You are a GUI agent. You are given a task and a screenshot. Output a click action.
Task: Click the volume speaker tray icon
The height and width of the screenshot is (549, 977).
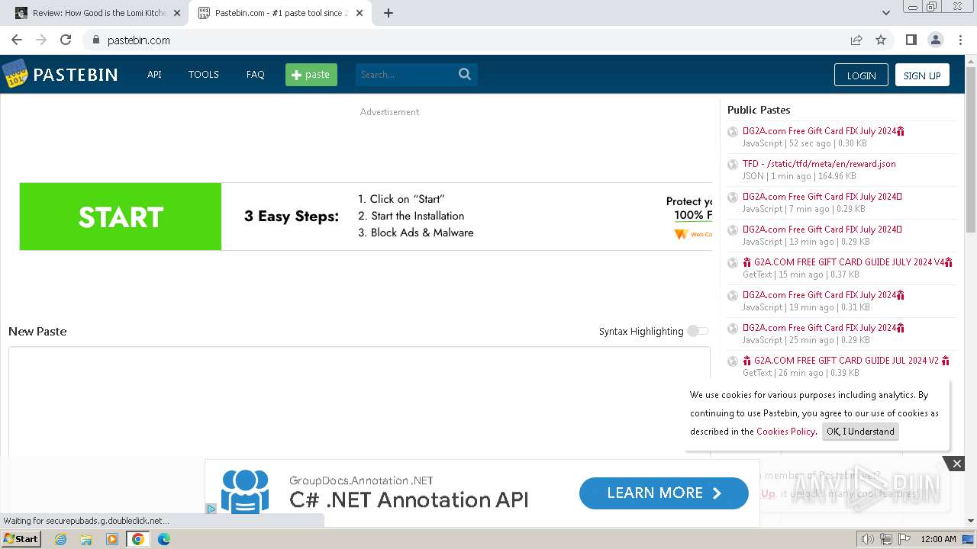click(867, 539)
